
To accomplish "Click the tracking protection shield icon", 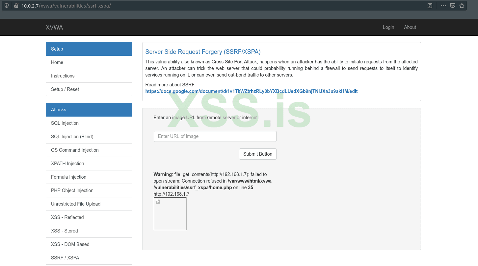I will coord(7,6).
